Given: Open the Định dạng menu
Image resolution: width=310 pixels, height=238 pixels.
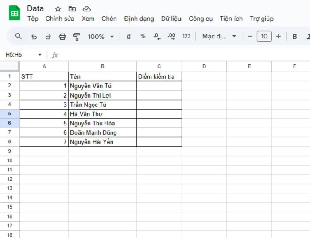Looking at the screenshot, I should [139, 19].
